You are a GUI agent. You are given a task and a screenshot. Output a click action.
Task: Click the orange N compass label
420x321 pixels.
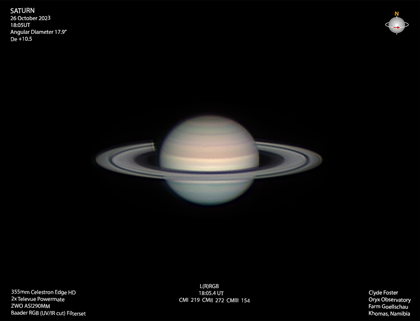click(x=397, y=14)
